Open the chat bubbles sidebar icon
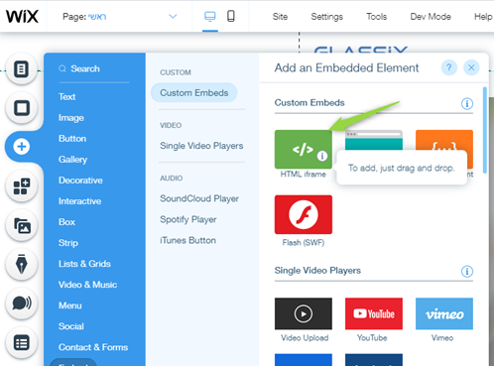Screen dimensions: 494x366 [x=22, y=304]
